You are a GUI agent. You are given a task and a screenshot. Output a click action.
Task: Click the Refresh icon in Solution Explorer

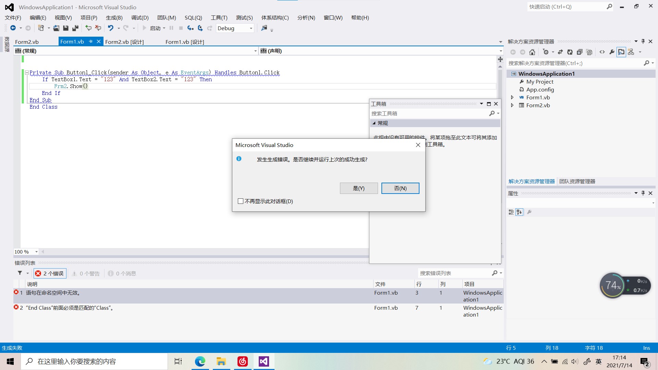click(x=570, y=52)
